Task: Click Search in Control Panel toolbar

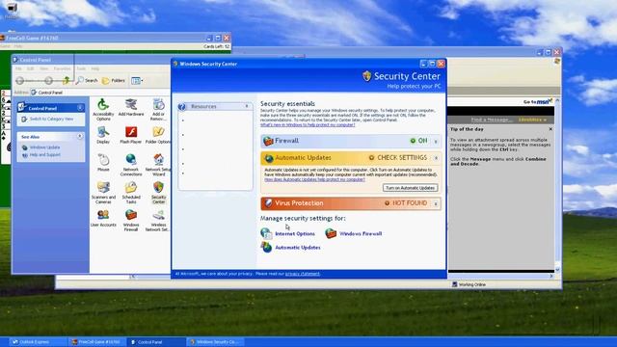Action: point(87,80)
